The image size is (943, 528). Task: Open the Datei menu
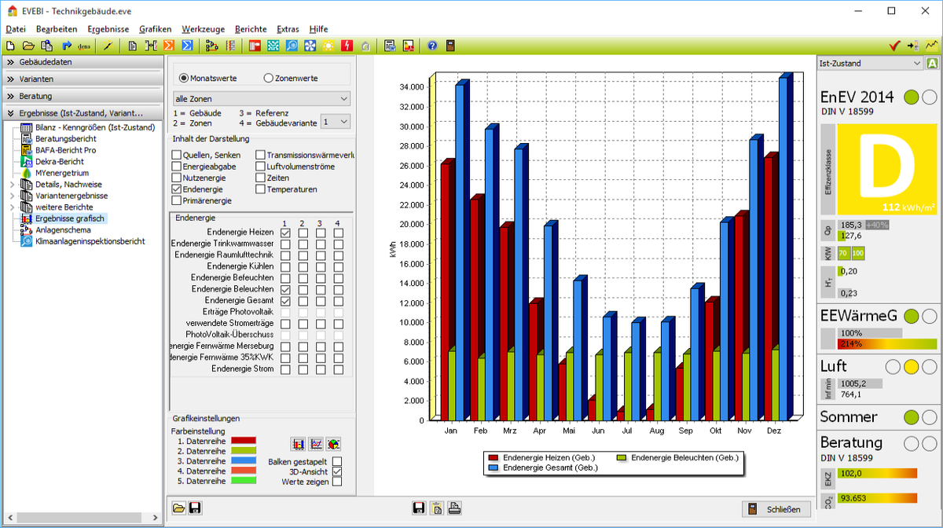click(16, 29)
